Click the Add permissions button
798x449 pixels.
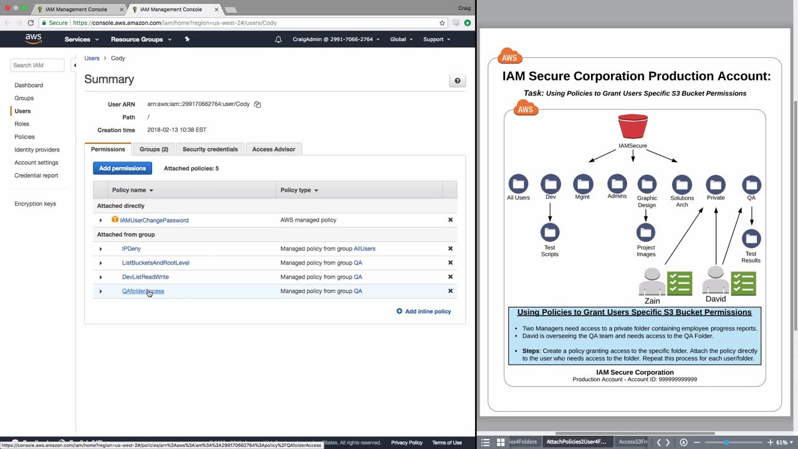pyautogui.click(x=122, y=168)
